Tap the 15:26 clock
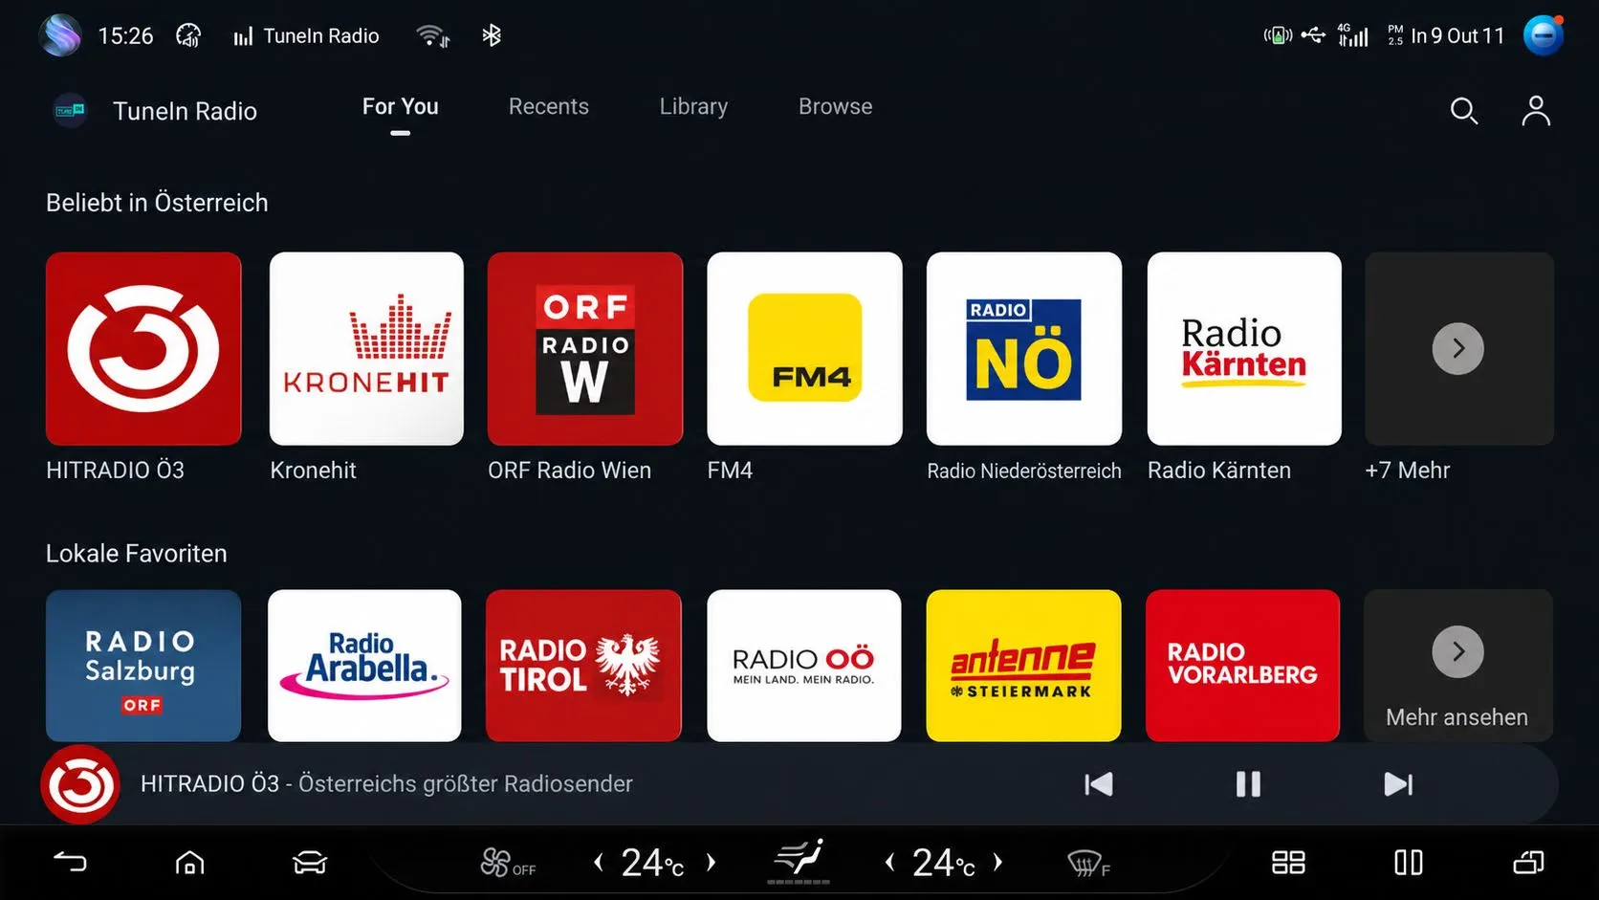The width and height of the screenshot is (1599, 900). [x=125, y=36]
